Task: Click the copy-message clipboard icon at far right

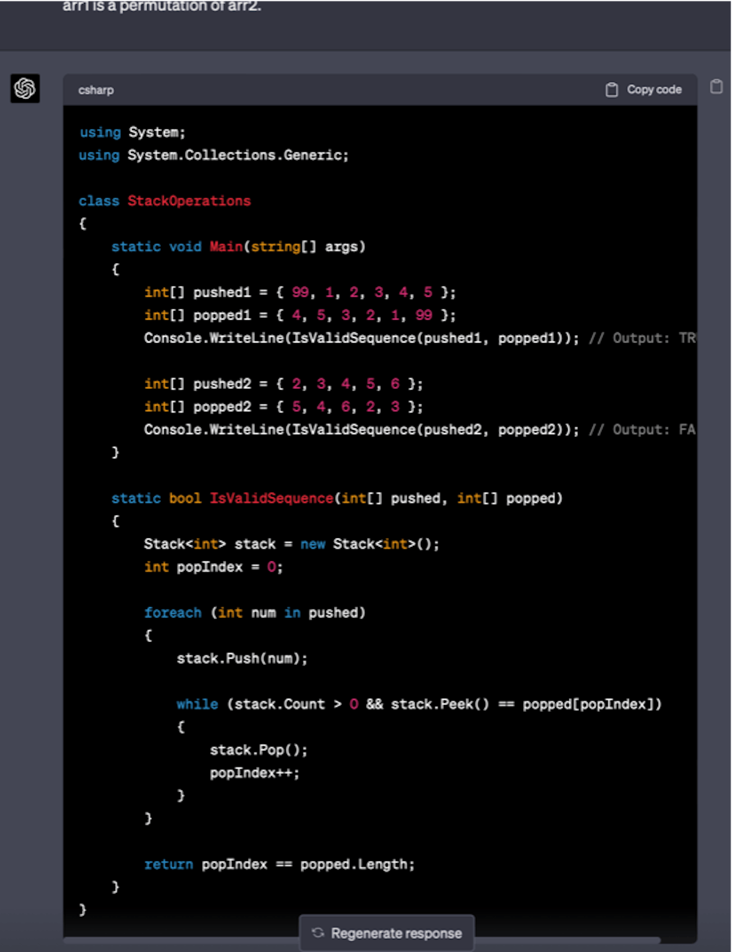Action: pyautogui.click(x=716, y=87)
